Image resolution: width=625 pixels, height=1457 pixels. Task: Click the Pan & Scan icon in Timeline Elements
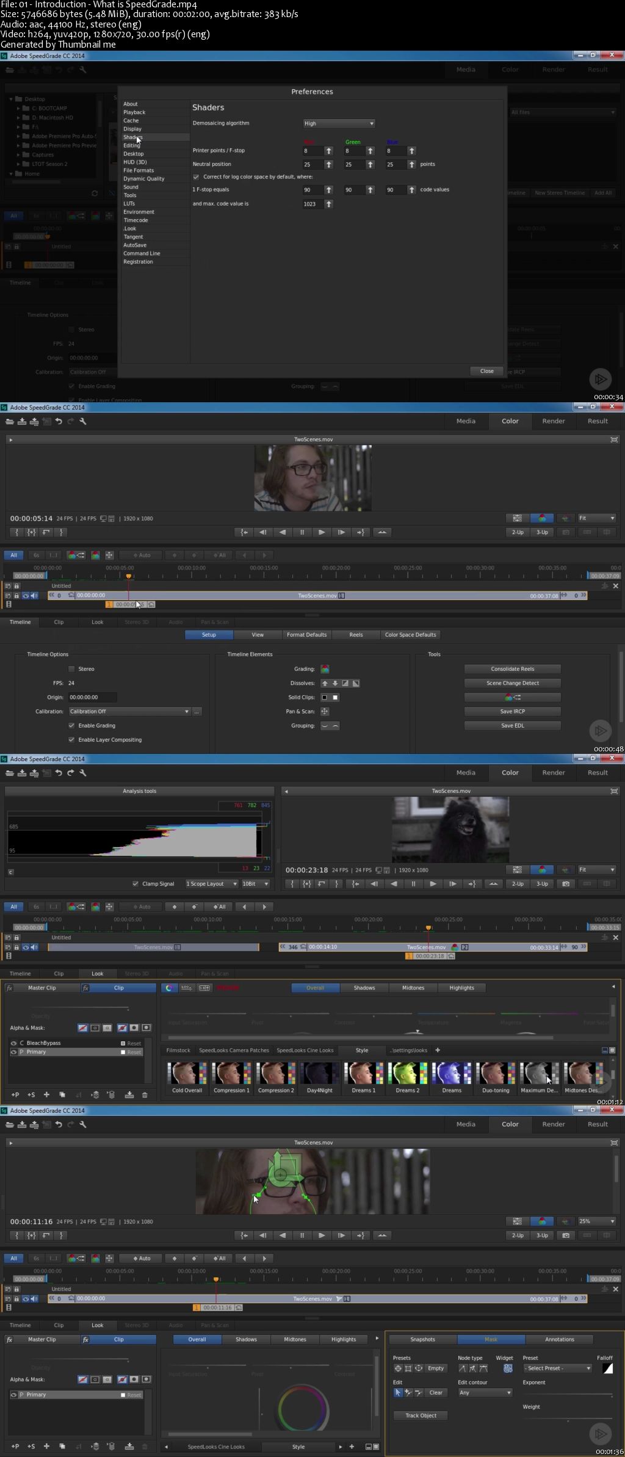[x=325, y=712]
